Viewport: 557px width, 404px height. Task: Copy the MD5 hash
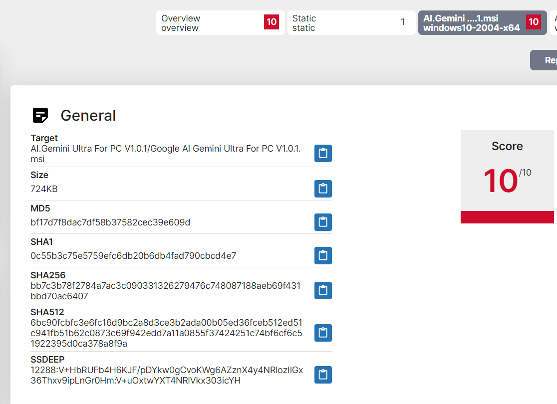click(323, 222)
